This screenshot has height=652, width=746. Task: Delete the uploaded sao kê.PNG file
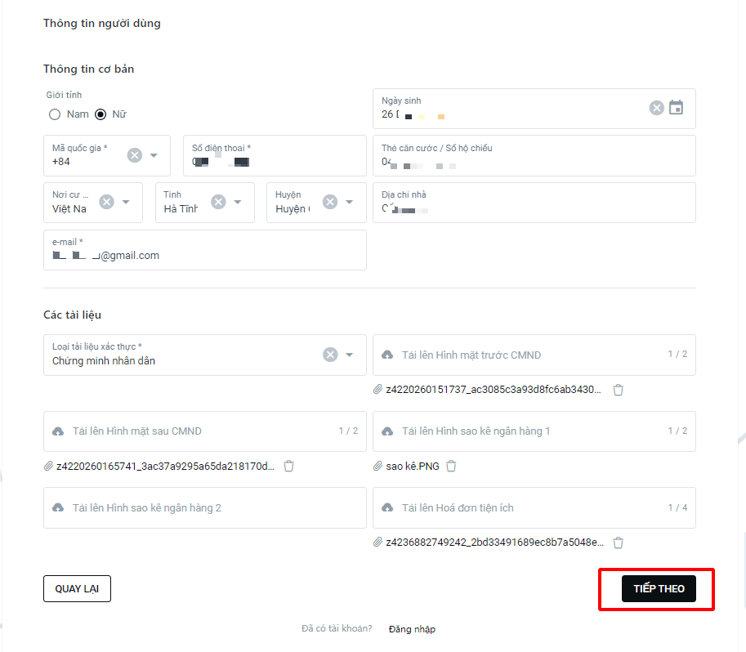click(x=451, y=466)
